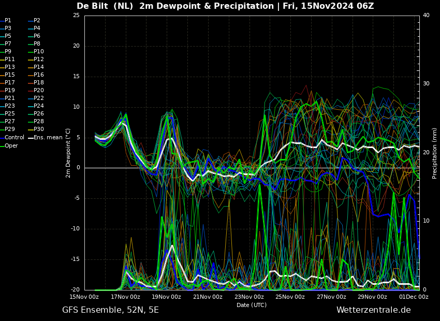Screen dimensions: 440x321
Task: Click the P22 legend entry
Action: point(39,98)
